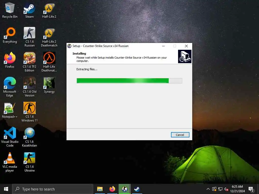Screen dimensions: 259x194
Task: Click the Counter-Strike icon in setup title bar
Action: click(69, 46)
